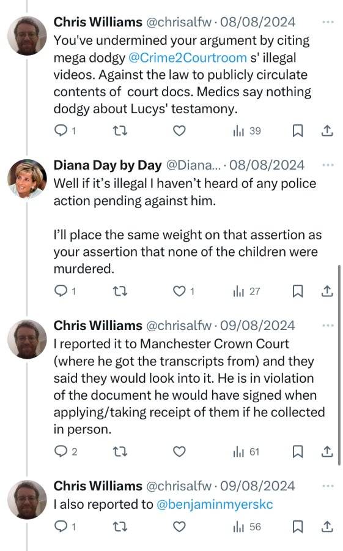Retweet Diana Day by Day's reply

pyautogui.click(x=120, y=291)
